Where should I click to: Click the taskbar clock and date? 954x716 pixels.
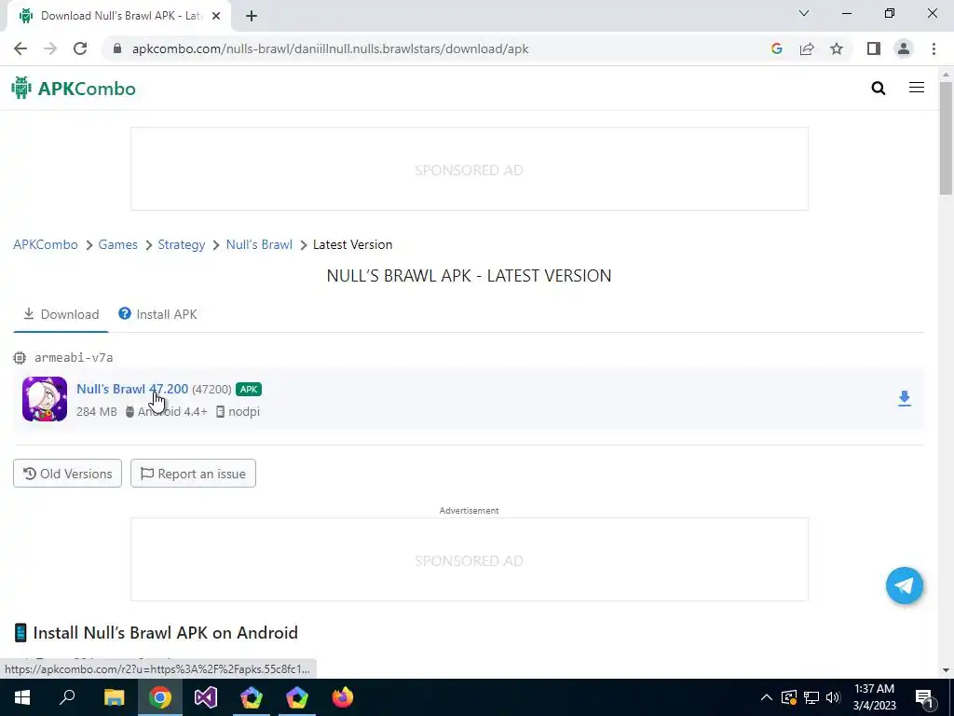pyautogui.click(x=874, y=697)
